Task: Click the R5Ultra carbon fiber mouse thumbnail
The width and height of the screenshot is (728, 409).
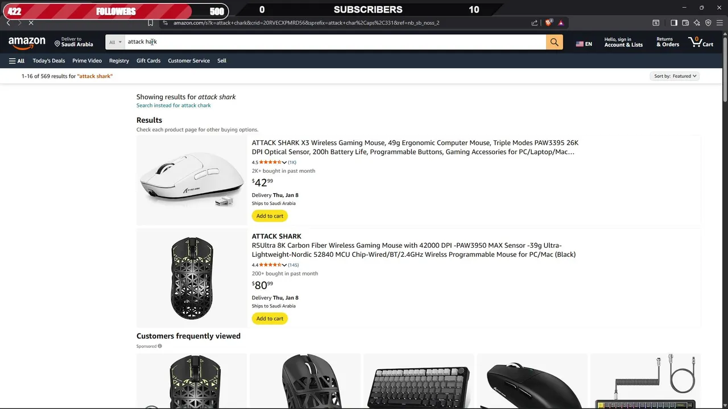Action: click(192, 278)
